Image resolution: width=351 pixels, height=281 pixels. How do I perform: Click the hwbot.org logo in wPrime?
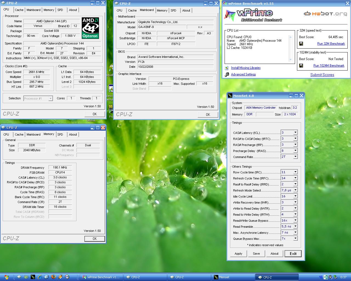point(325,14)
